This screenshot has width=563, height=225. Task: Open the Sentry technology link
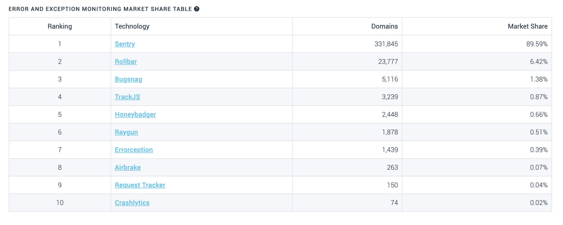tap(125, 44)
